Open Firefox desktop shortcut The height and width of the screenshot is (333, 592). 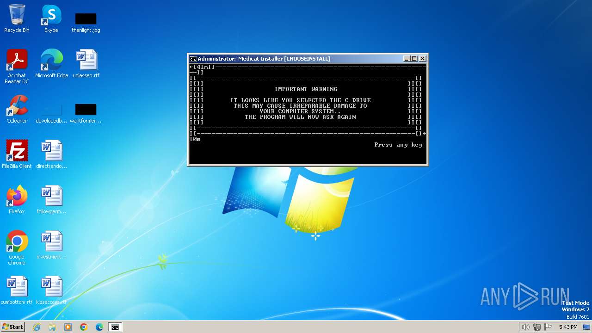click(17, 200)
